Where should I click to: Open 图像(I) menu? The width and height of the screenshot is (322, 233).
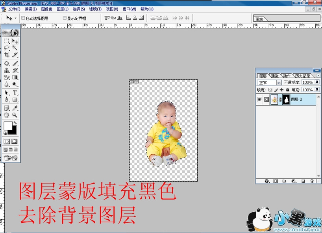pos(46,9)
